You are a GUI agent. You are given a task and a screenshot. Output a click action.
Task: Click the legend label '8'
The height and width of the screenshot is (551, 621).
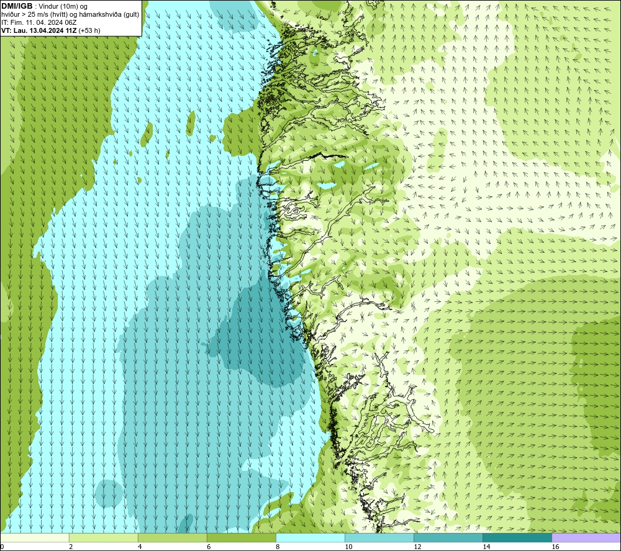(x=278, y=547)
